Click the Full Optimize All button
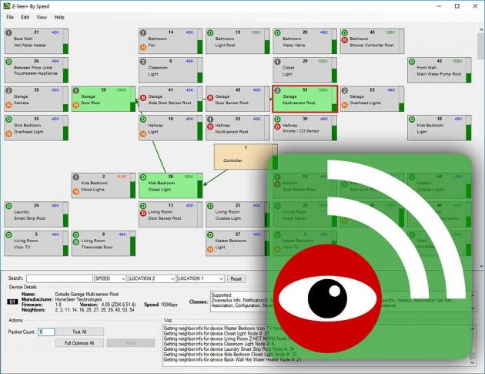485x374 pixels. point(79,342)
